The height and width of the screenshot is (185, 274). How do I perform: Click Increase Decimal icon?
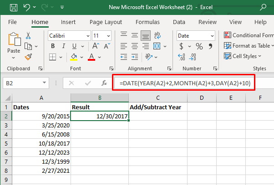[x=182, y=57]
